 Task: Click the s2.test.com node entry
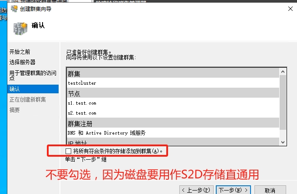(x=173, y=113)
